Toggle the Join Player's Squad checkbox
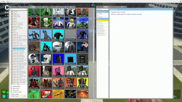This screenshot has height=102, width=182. [x=11, y=92]
